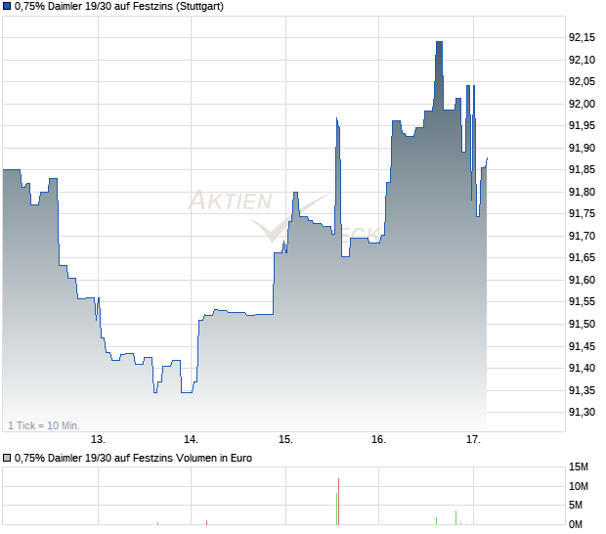
Task: Click the '1 Tick = 10 Min.' note
Action: 44,425
